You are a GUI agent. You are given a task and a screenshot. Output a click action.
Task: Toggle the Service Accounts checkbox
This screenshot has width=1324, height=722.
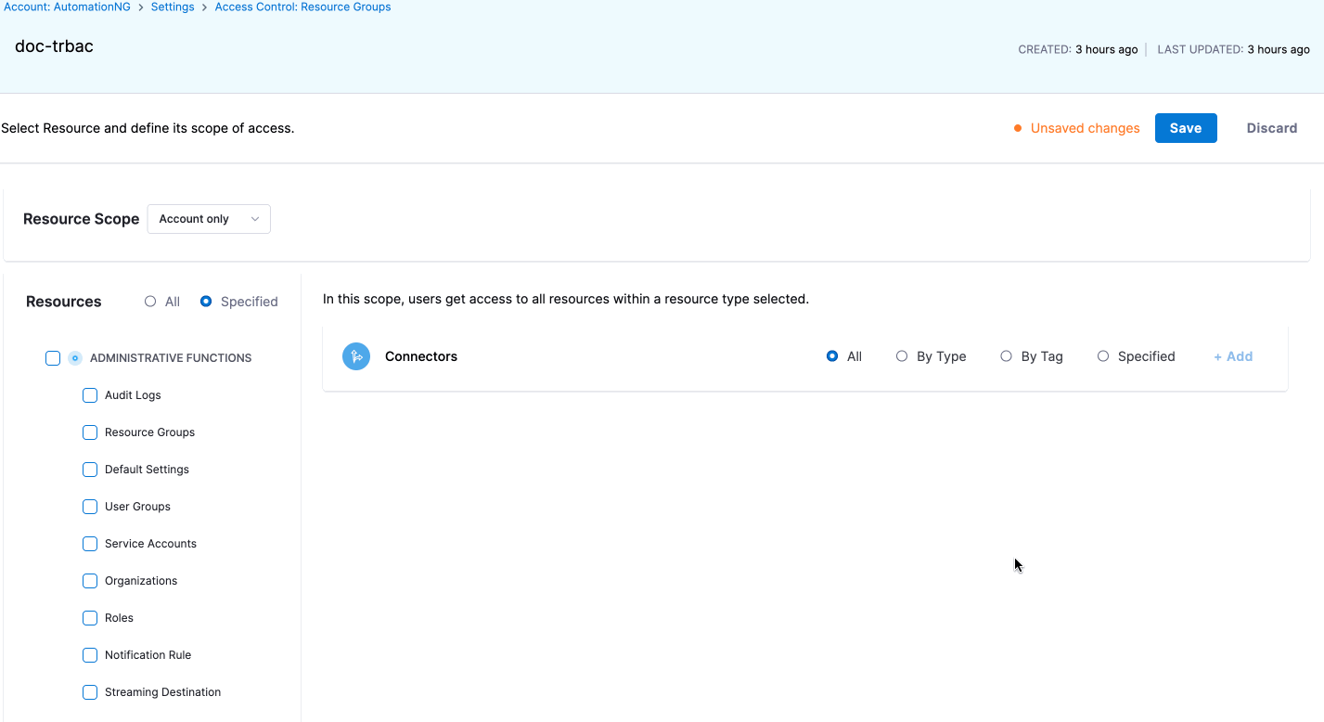point(90,544)
